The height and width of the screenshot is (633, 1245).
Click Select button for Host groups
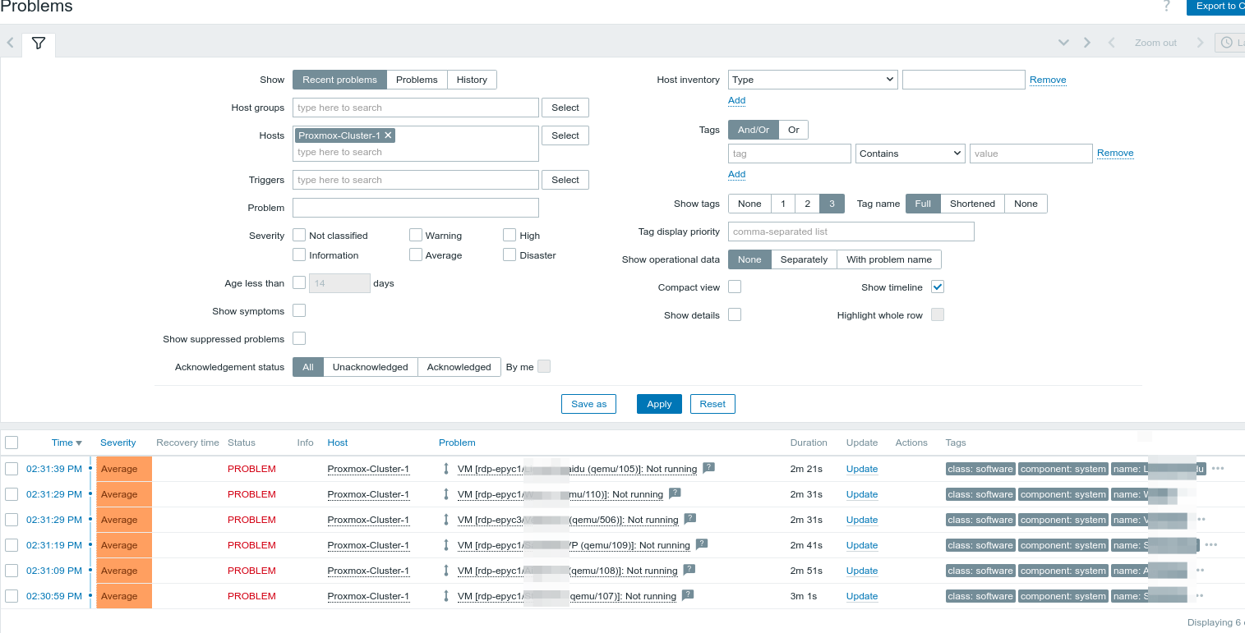coord(565,108)
